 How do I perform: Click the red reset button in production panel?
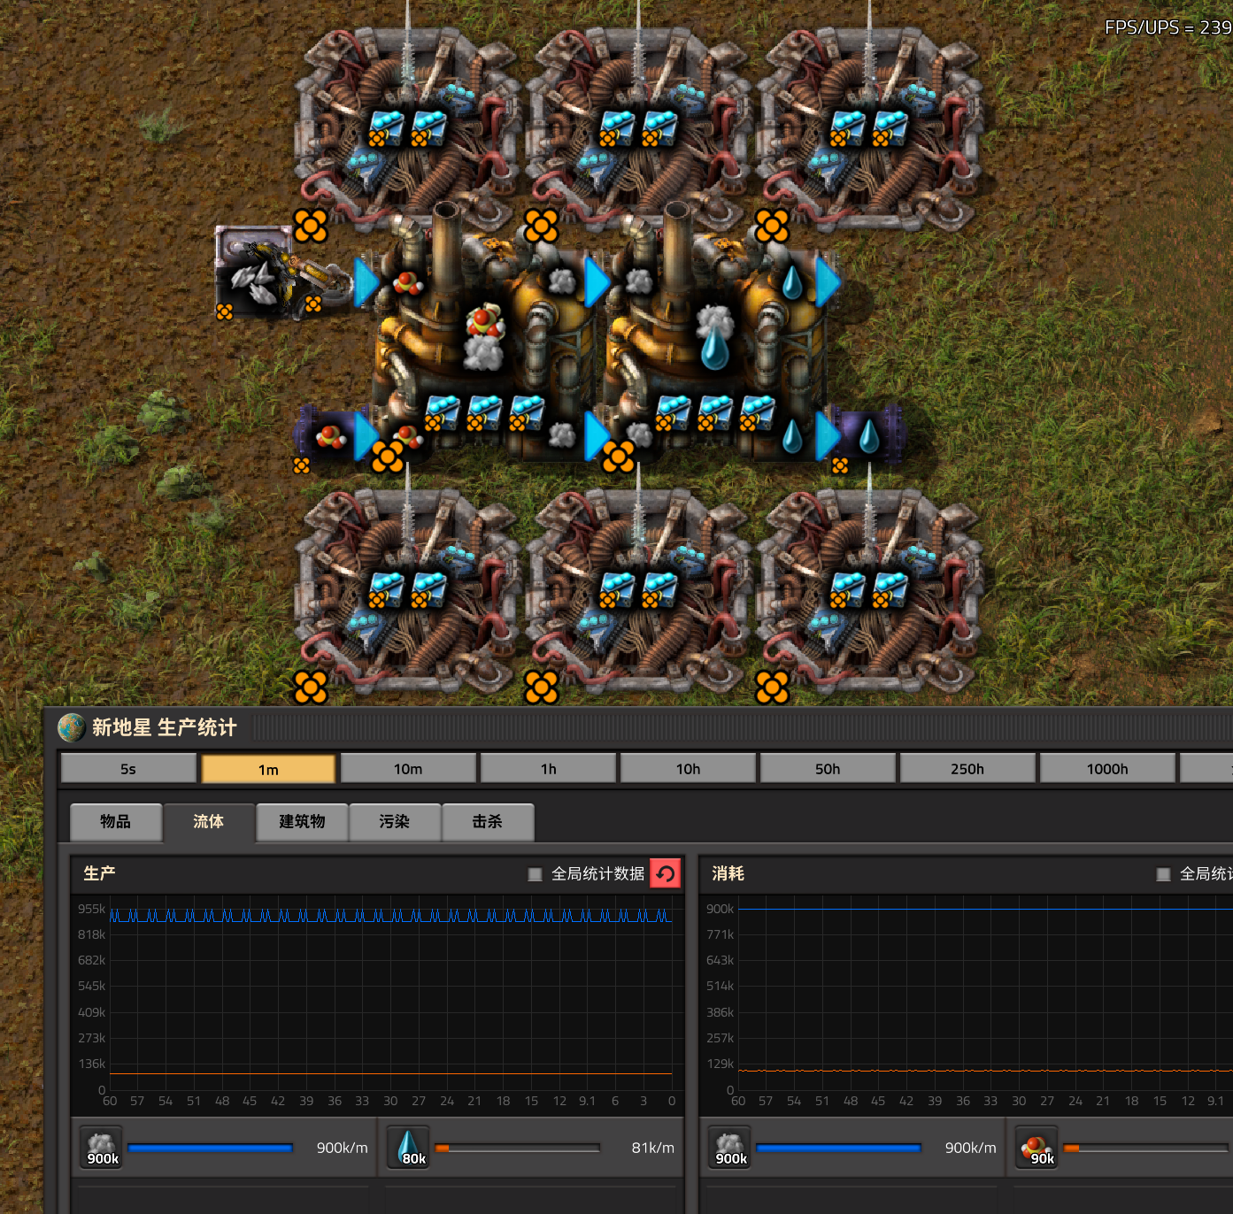click(x=666, y=874)
